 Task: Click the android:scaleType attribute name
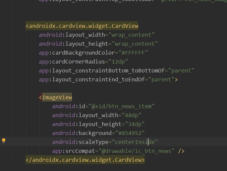(x=80, y=142)
